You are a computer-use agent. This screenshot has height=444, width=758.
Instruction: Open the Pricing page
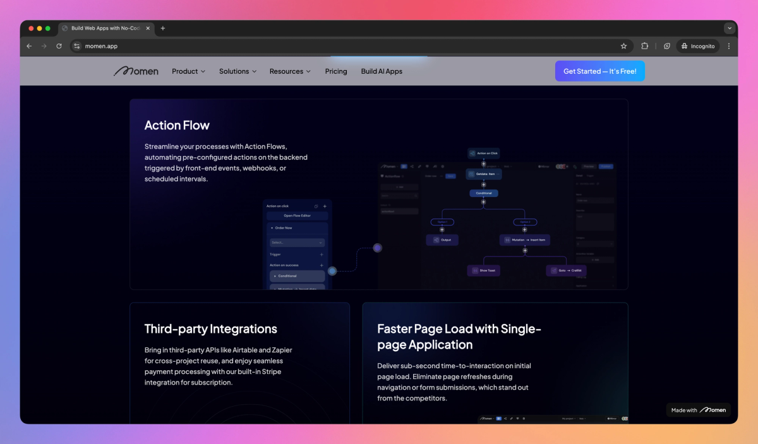tap(336, 71)
